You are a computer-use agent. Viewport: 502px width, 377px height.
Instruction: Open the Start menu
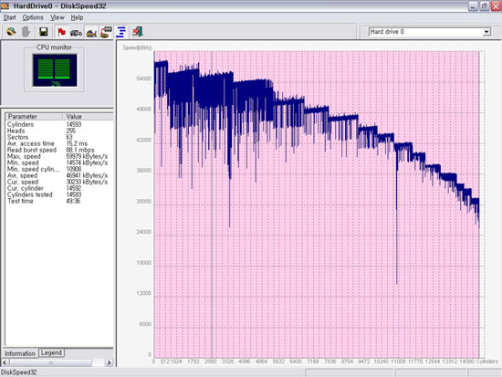click(x=10, y=17)
